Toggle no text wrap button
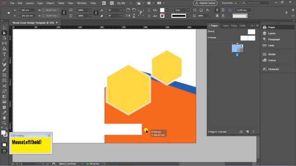The height and width of the screenshot is (166, 296). coord(217,10)
